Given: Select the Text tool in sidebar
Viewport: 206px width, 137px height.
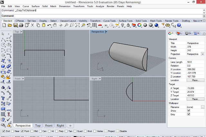Looking at the screenshot, I should click(3, 98).
